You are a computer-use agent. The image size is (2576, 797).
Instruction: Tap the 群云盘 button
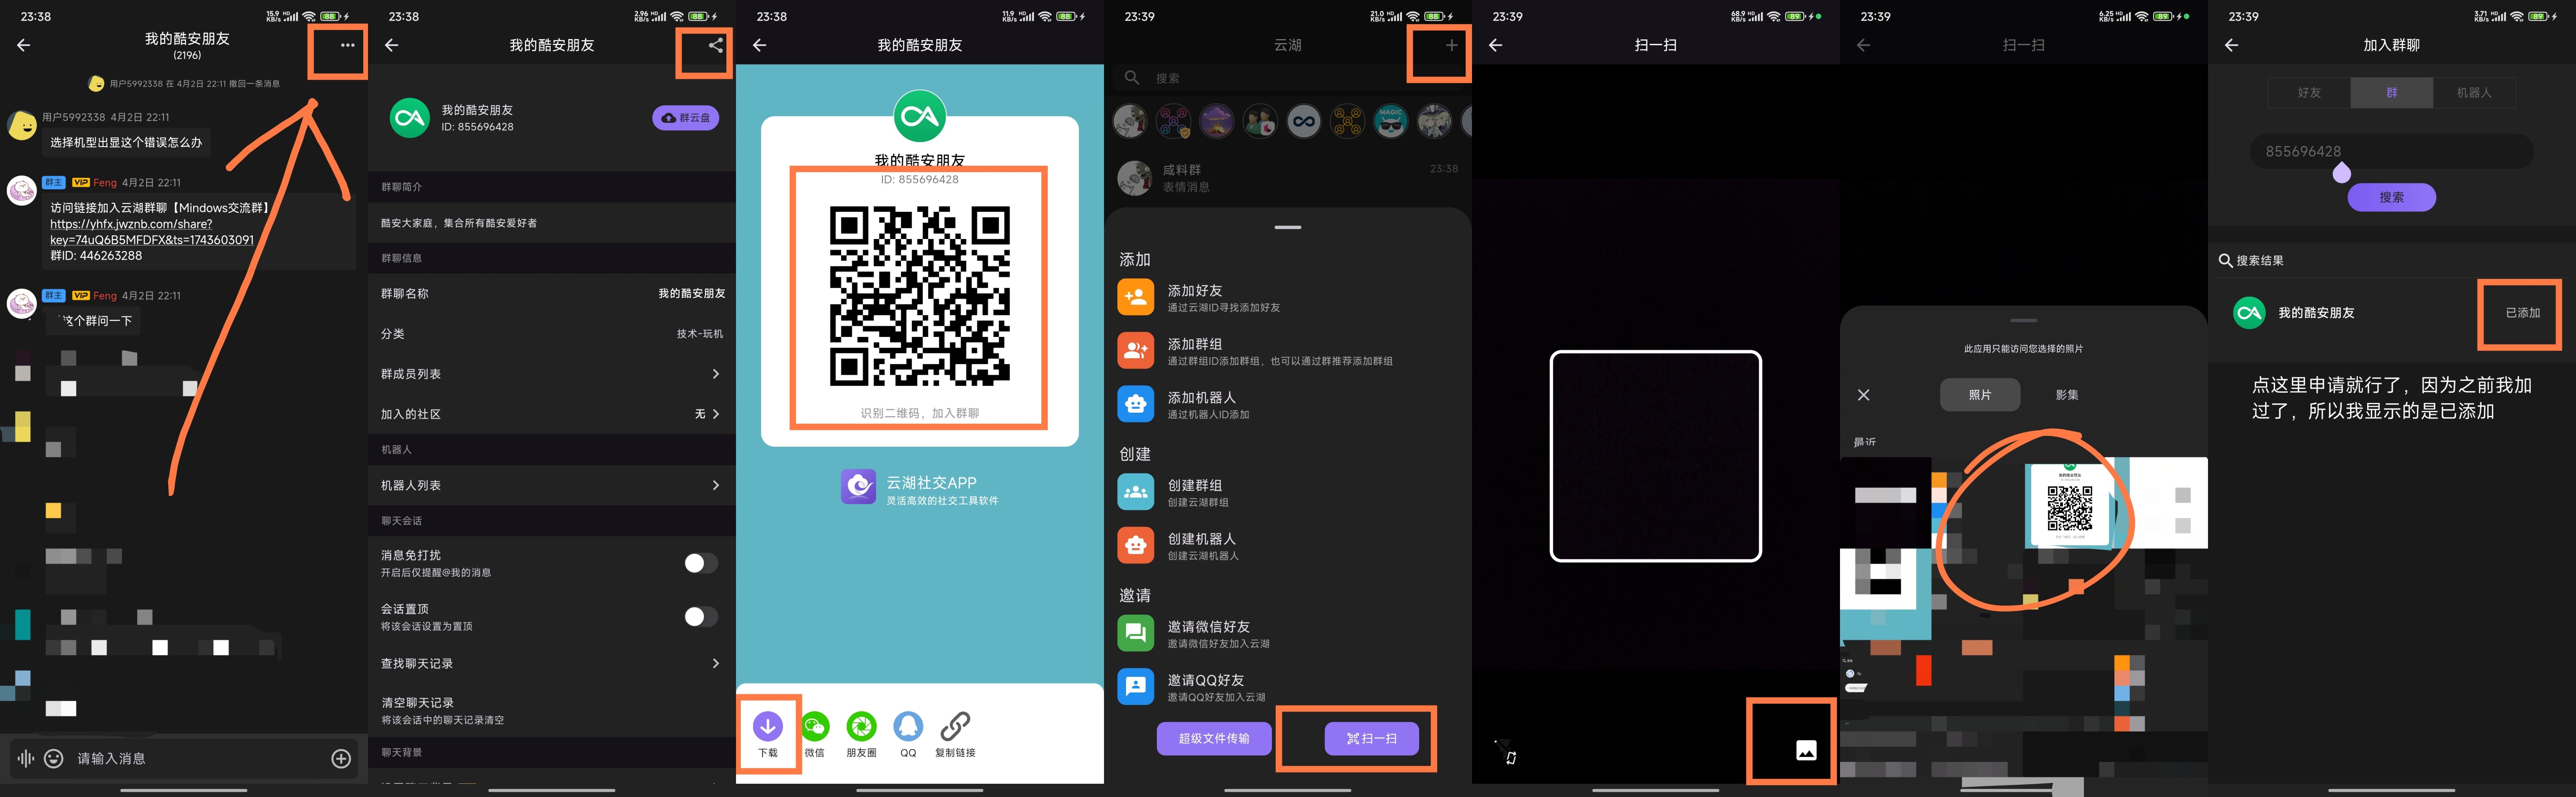click(x=686, y=118)
